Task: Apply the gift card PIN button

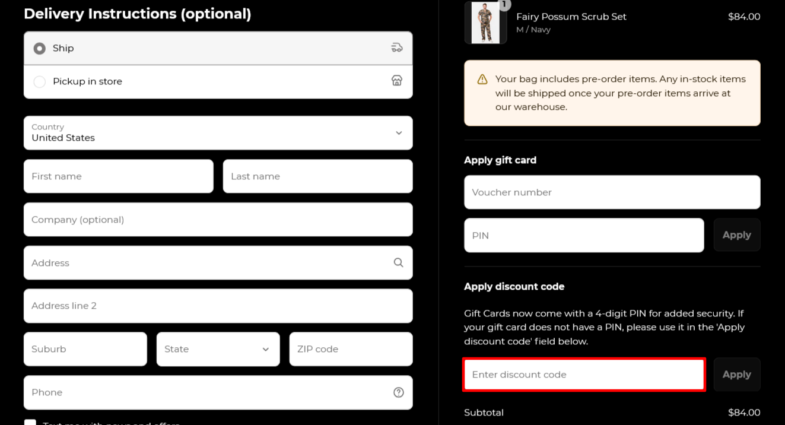Action: click(737, 235)
